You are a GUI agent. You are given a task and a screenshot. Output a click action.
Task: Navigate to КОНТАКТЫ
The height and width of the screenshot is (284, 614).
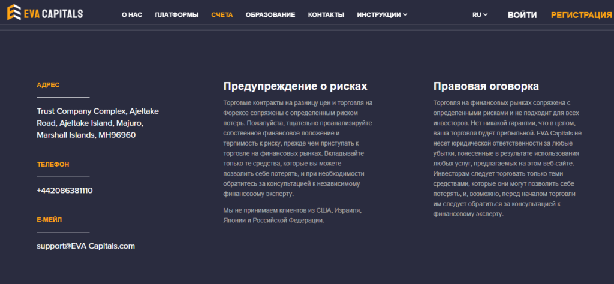click(x=326, y=15)
